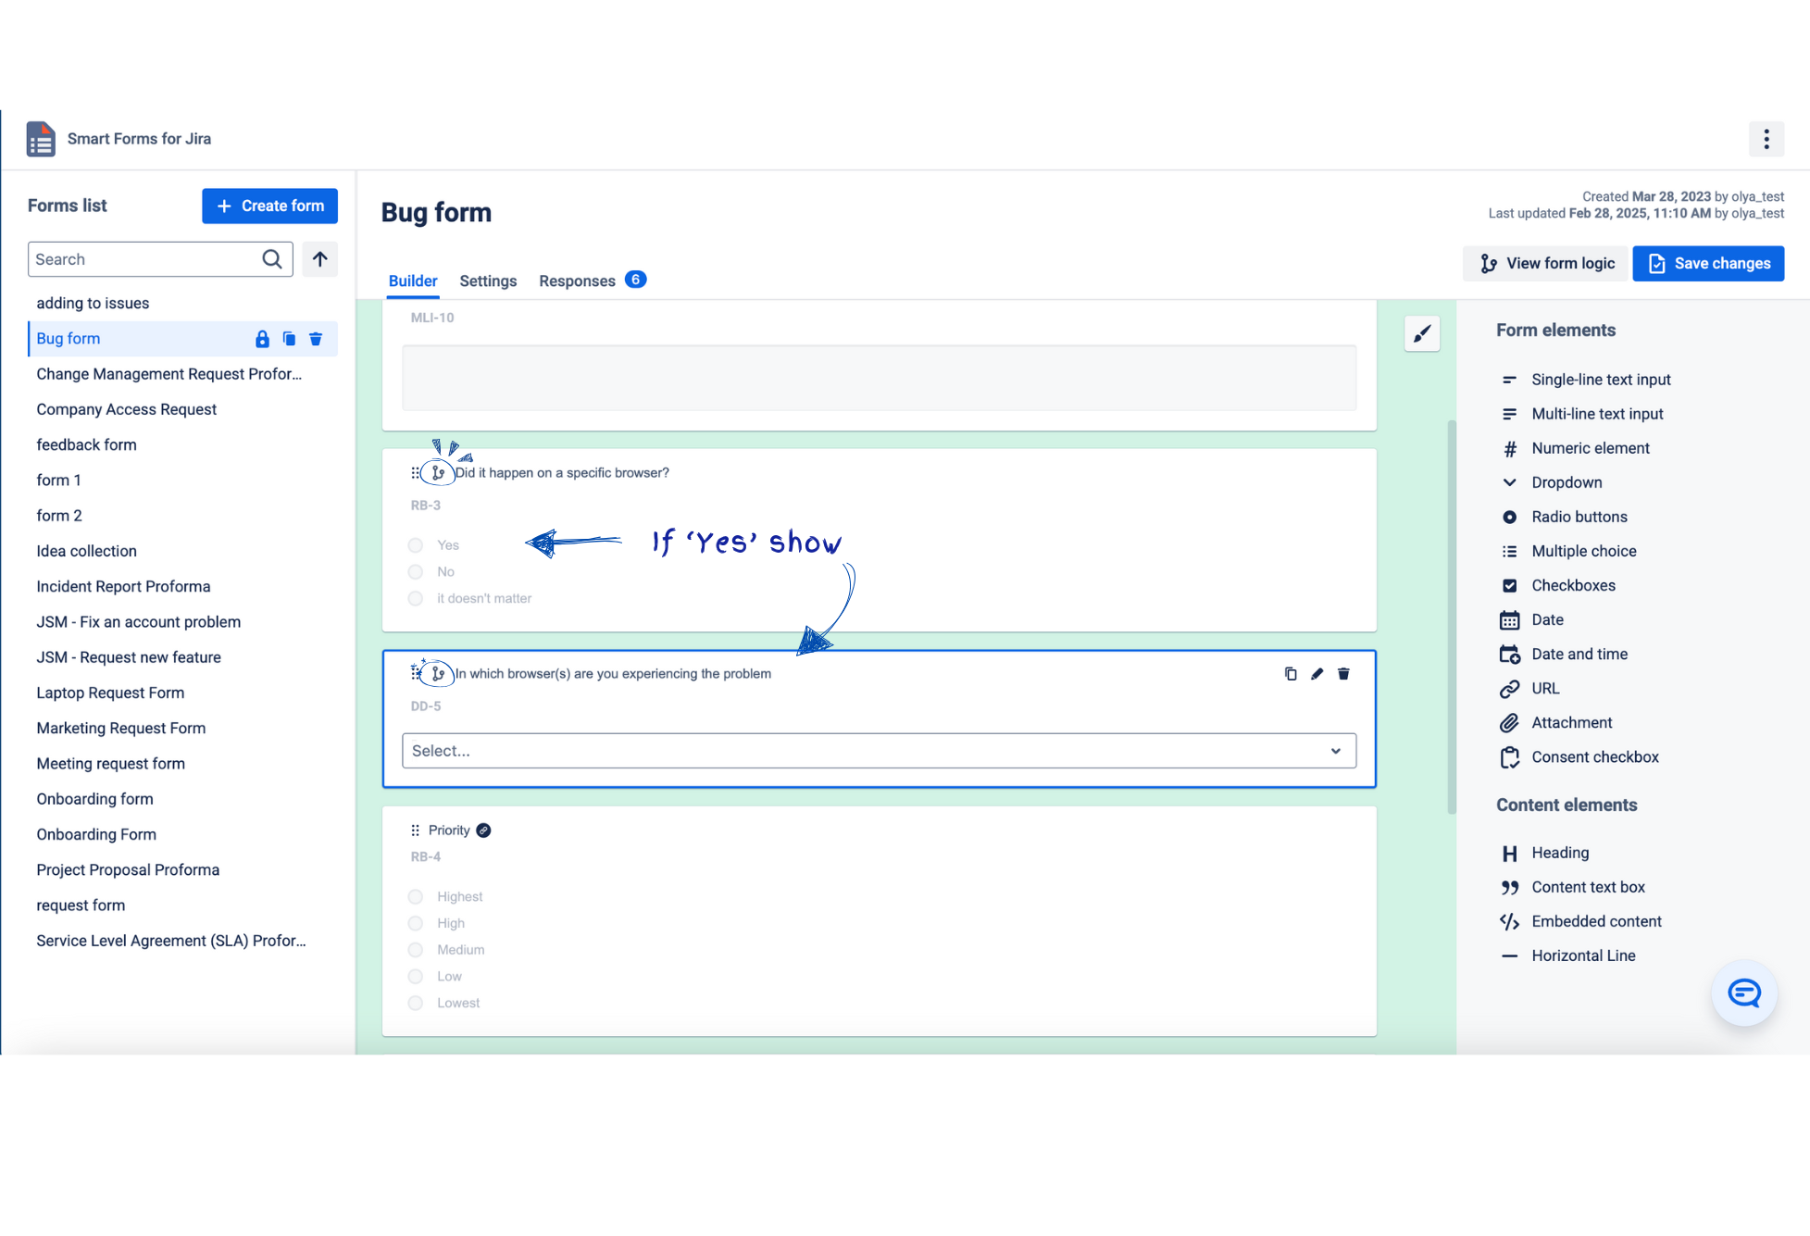
Task: Click the lock icon on Bug form
Action: [x=262, y=339]
